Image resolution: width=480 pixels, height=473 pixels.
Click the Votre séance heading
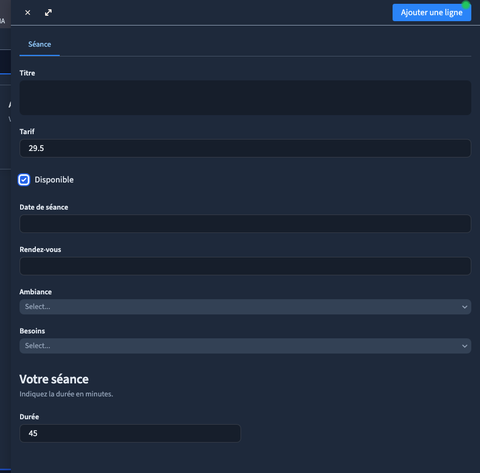click(x=54, y=379)
